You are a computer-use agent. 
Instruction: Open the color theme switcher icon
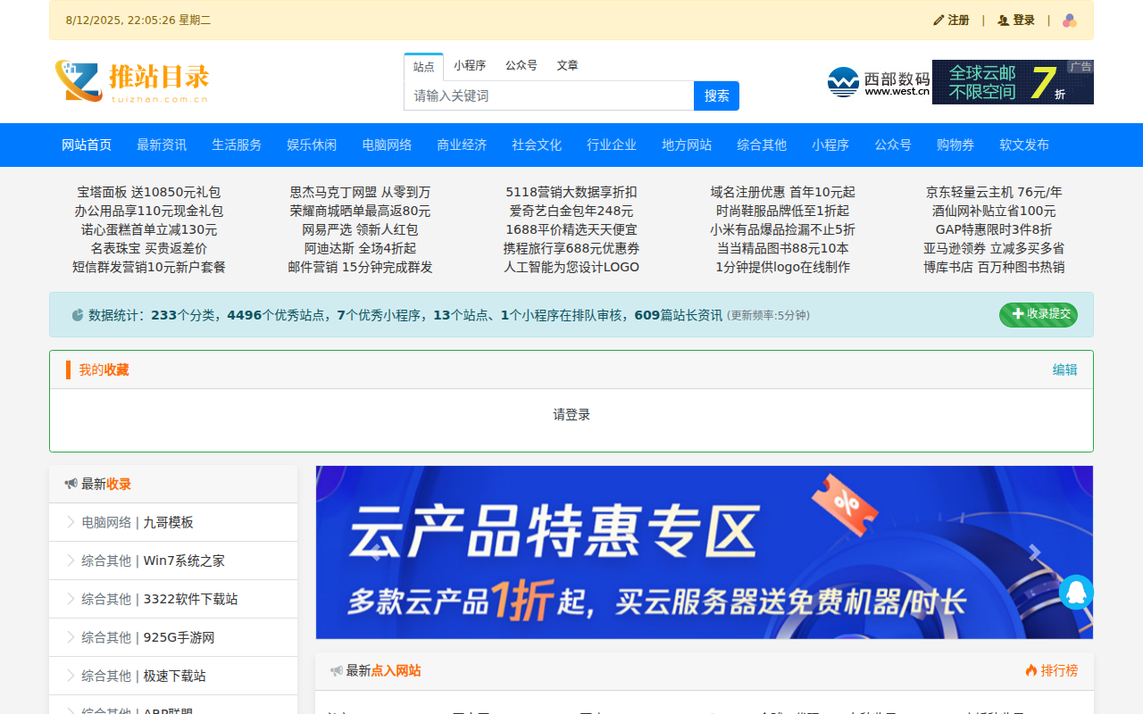coord(1069,21)
